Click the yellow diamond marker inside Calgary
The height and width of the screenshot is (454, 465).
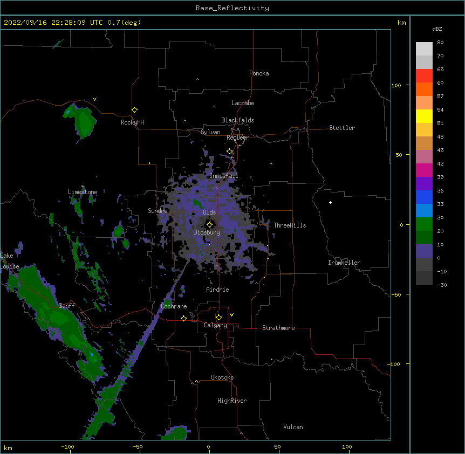point(218,318)
